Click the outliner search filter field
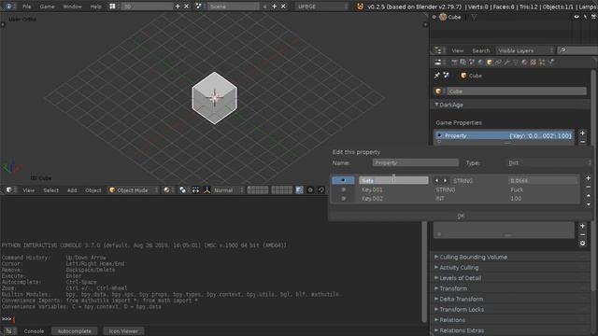The image size is (598, 336). (x=577, y=50)
